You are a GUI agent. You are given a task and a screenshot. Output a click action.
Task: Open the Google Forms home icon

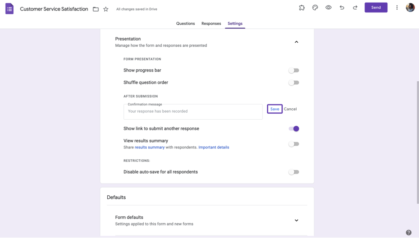click(9, 9)
